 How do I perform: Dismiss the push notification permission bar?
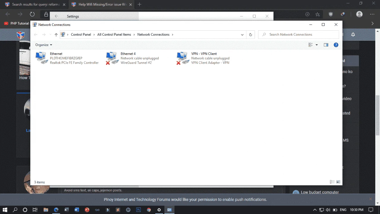pyautogui.click(x=370, y=199)
